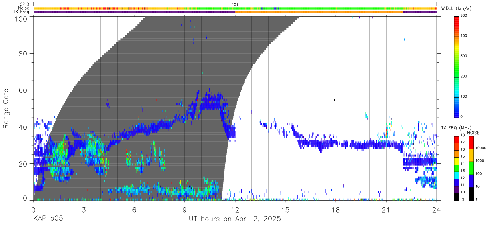Image resolution: width=491 pixels, height=227 pixels.
Task: Click the '1000' tick on the NOISE legend
Action: [x=479, y=161]
